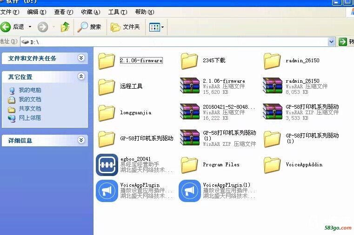Click the Forward arrow icon

(43, 27)
